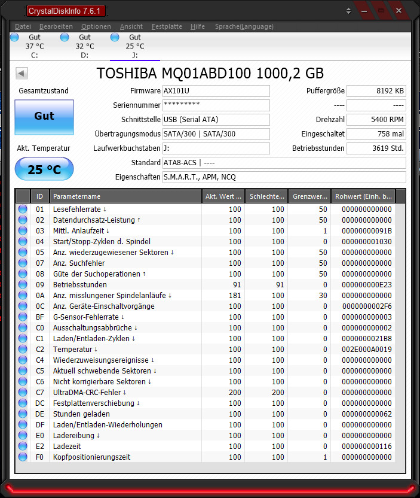Click status icon for Anz. wiederzugewiesener Sektoren
420x498 pixels.
click(23, 252)
